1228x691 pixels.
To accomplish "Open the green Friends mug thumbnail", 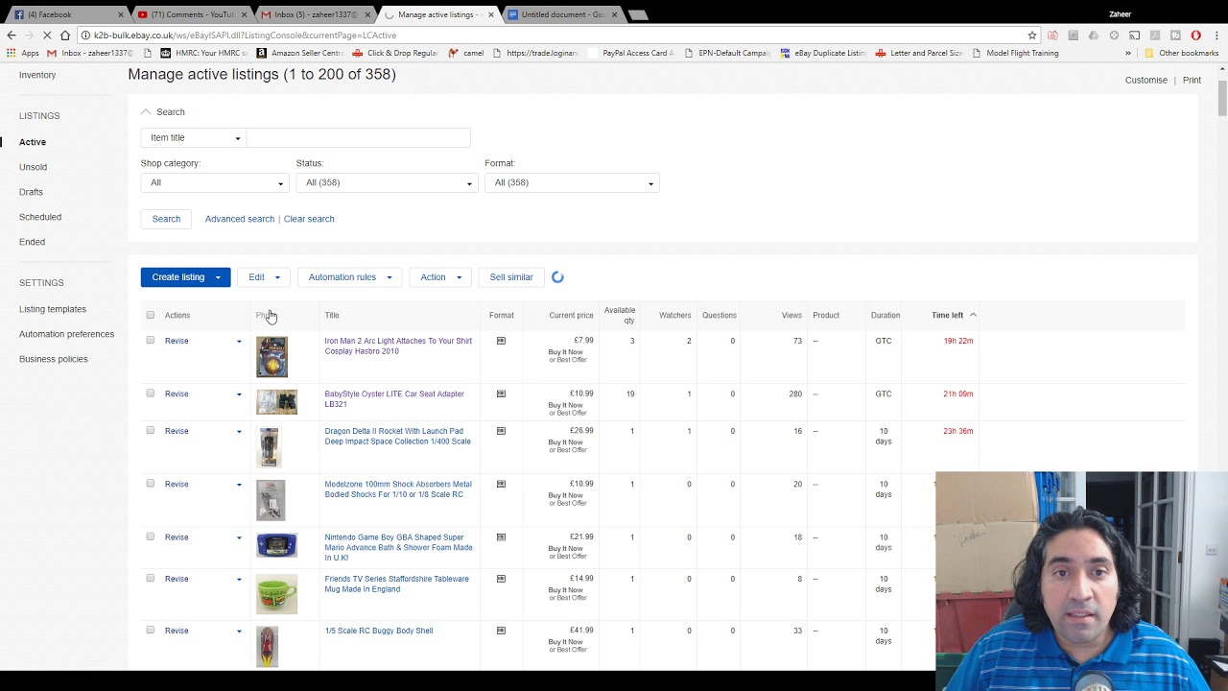I will [x=276, y=594].
